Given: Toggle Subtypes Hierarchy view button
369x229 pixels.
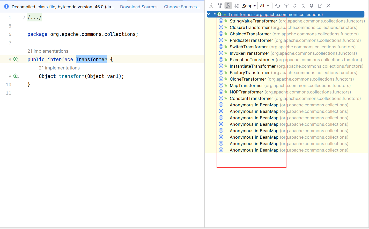Looking at the screenshot, I should pyautogui.click(x=228, y=6).
